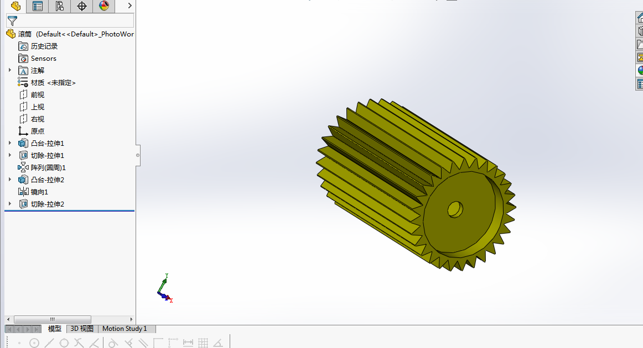Select the 切除-拉伸2 cut extrude feature
Image resolution: width=643 pixels, height=348 pixels.
[x=42, y=204]
